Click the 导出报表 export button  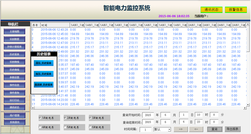(x=232, y=129)
